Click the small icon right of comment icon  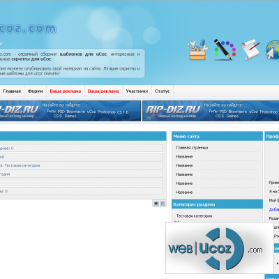point(163,204)
